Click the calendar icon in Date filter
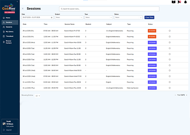Viewport: 190px width, 135px height. tap(52, 18)
